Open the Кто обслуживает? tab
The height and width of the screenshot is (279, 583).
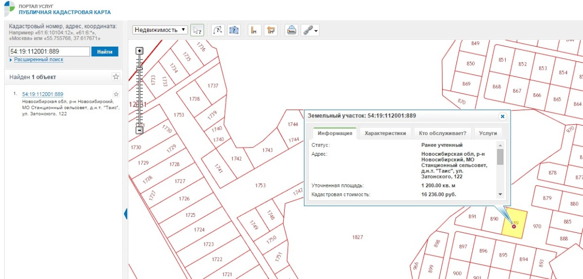coord(442,133)
